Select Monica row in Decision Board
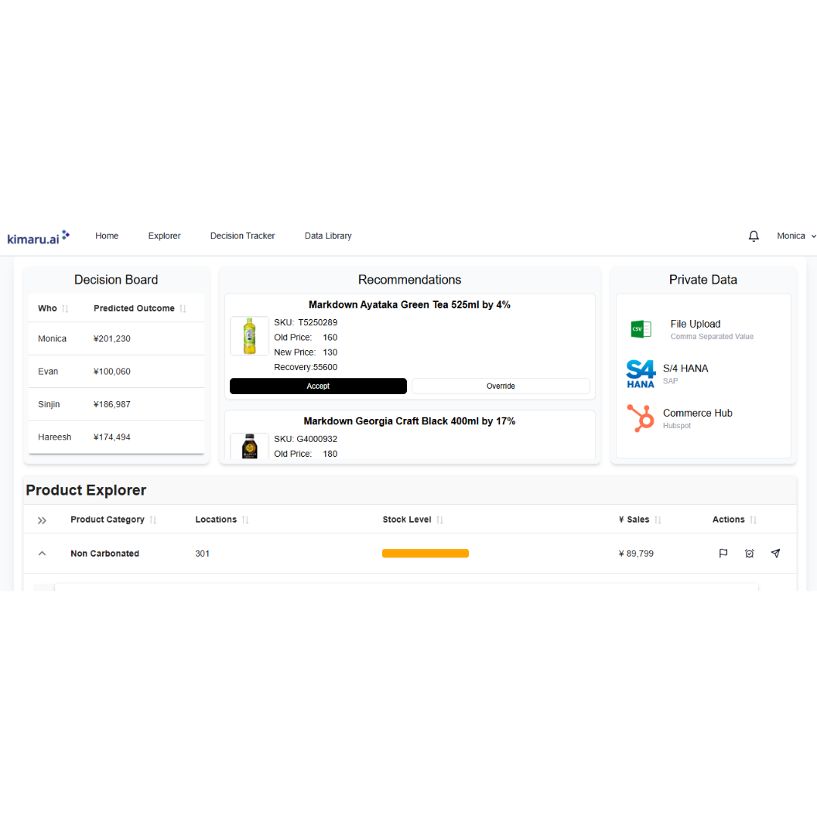 click(116, 339)
